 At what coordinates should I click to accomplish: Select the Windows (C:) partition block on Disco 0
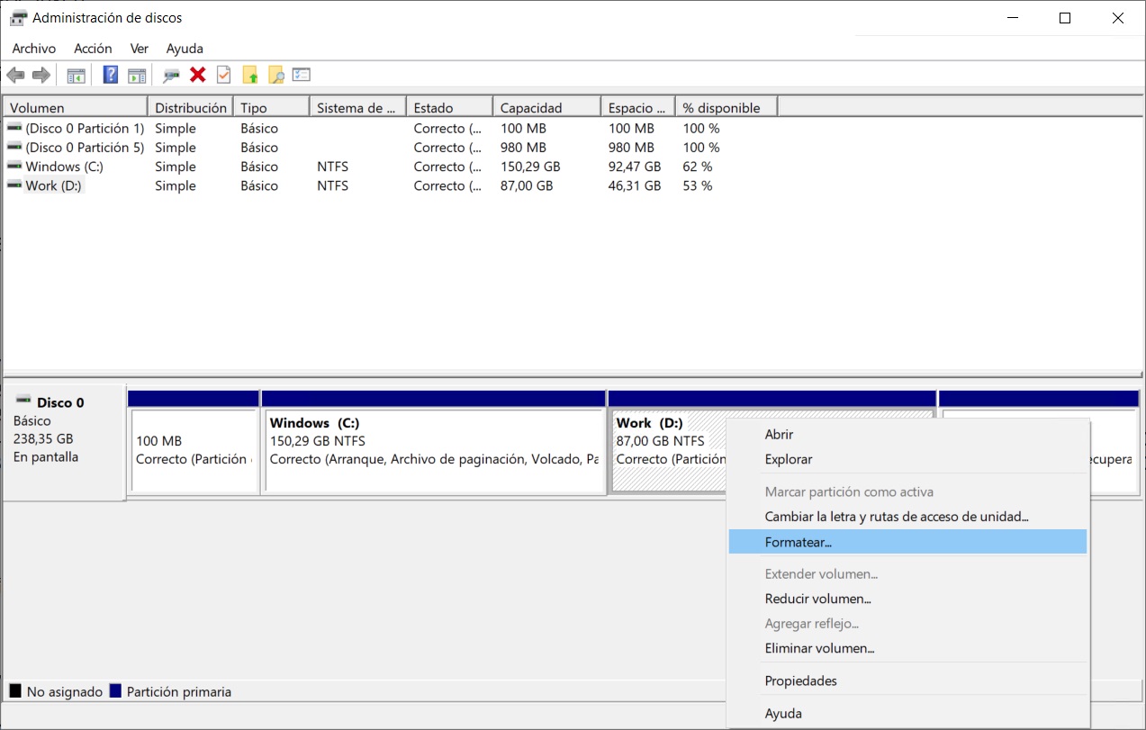coord(434,451)
